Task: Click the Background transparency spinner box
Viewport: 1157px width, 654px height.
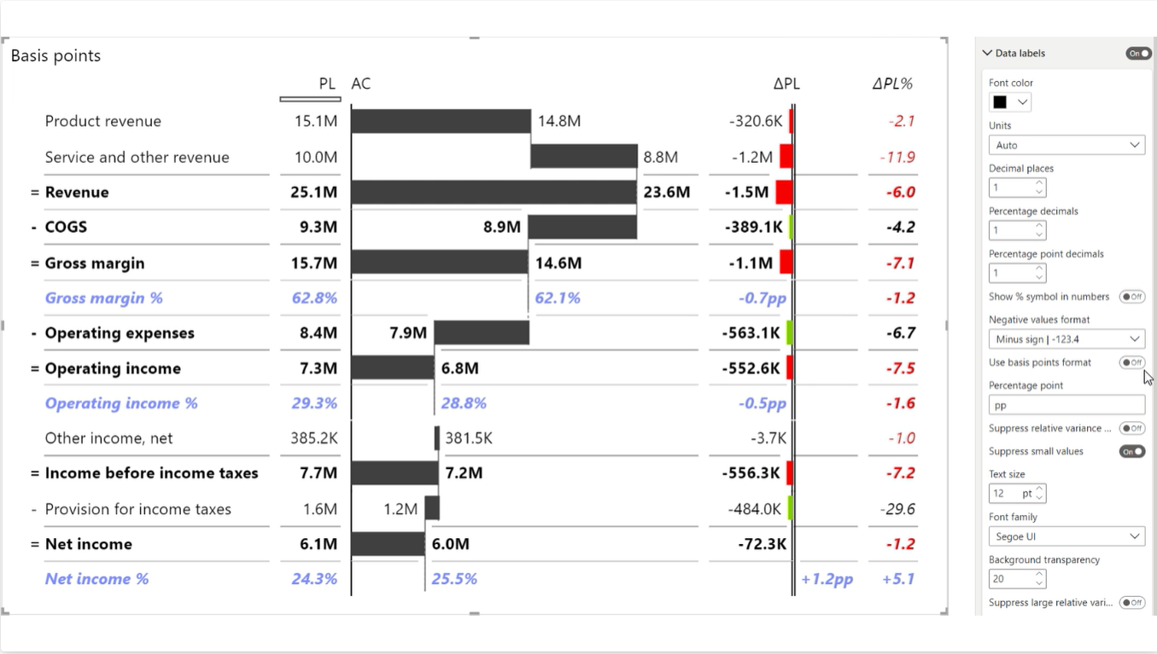Action: pos(1011,579)
